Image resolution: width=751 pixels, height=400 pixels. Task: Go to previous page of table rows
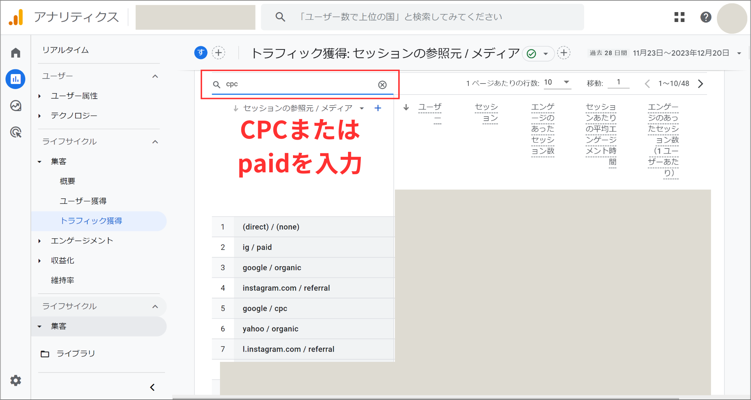tap(647, 84)
